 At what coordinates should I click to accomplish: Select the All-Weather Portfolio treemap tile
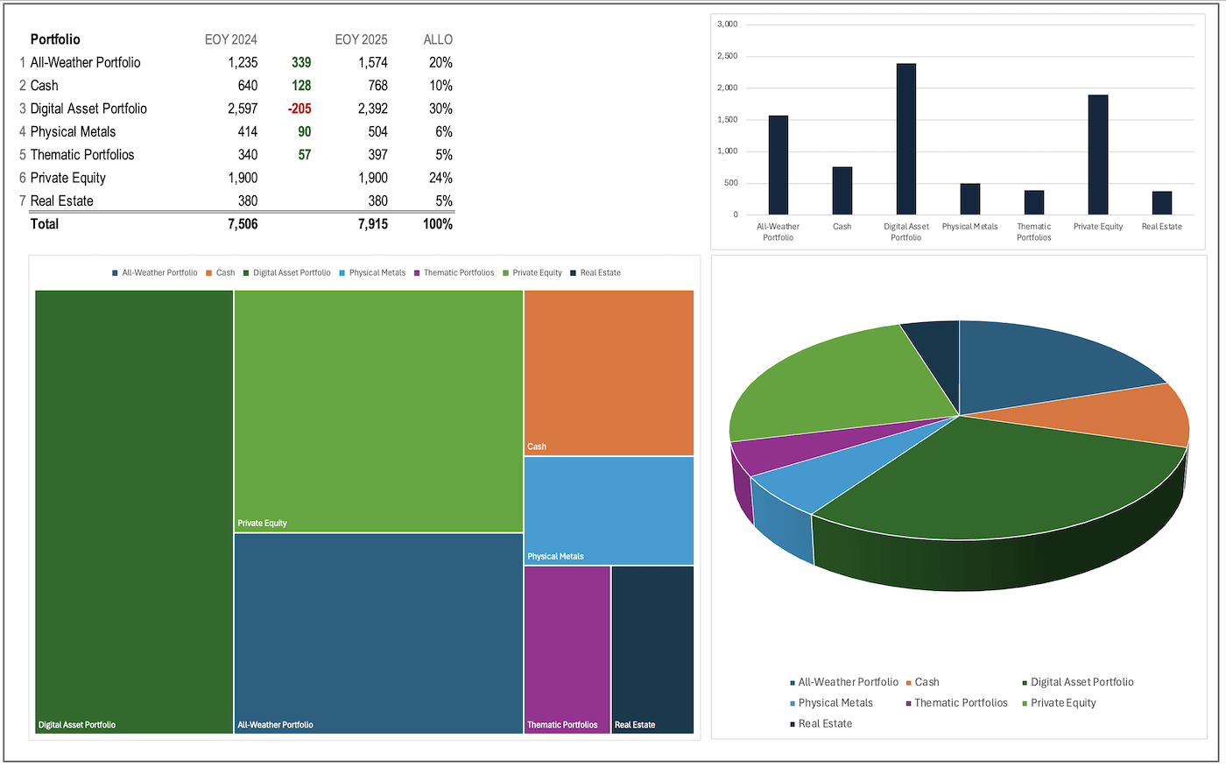coord(378,632)
